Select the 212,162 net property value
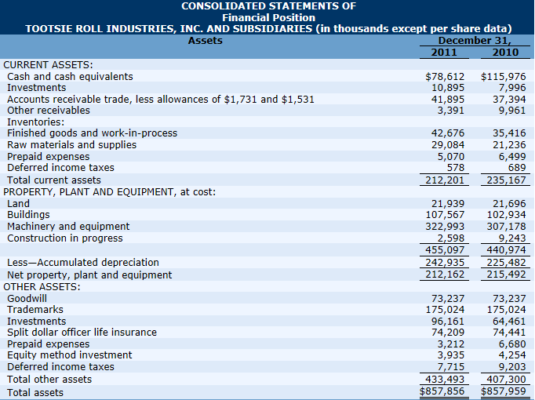Image resolution: width=535 pixels, height=400 pixels. (x=445, y=275)
